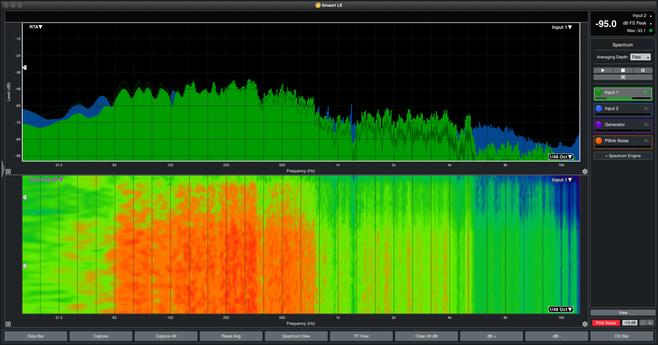
Task: Click Clear All dB button
Action: click(426, 336)
